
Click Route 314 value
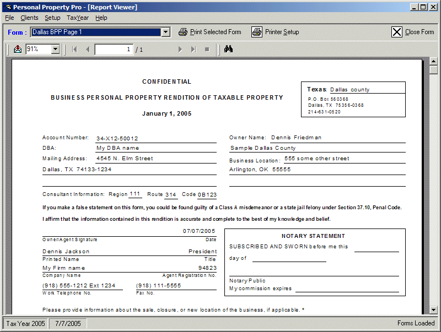(171, 195)
